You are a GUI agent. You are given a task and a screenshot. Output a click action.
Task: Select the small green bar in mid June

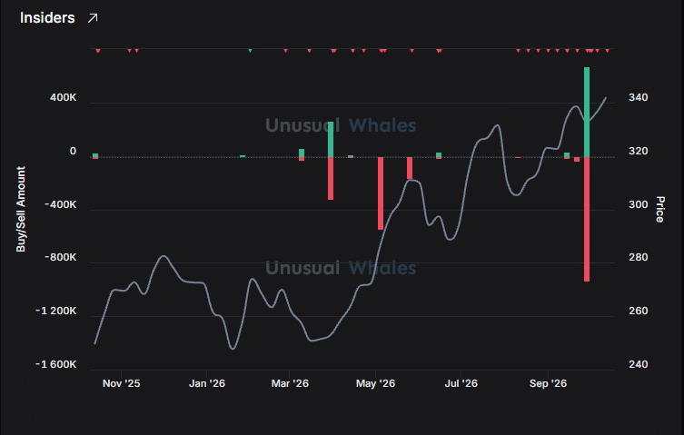pos(439,155)
